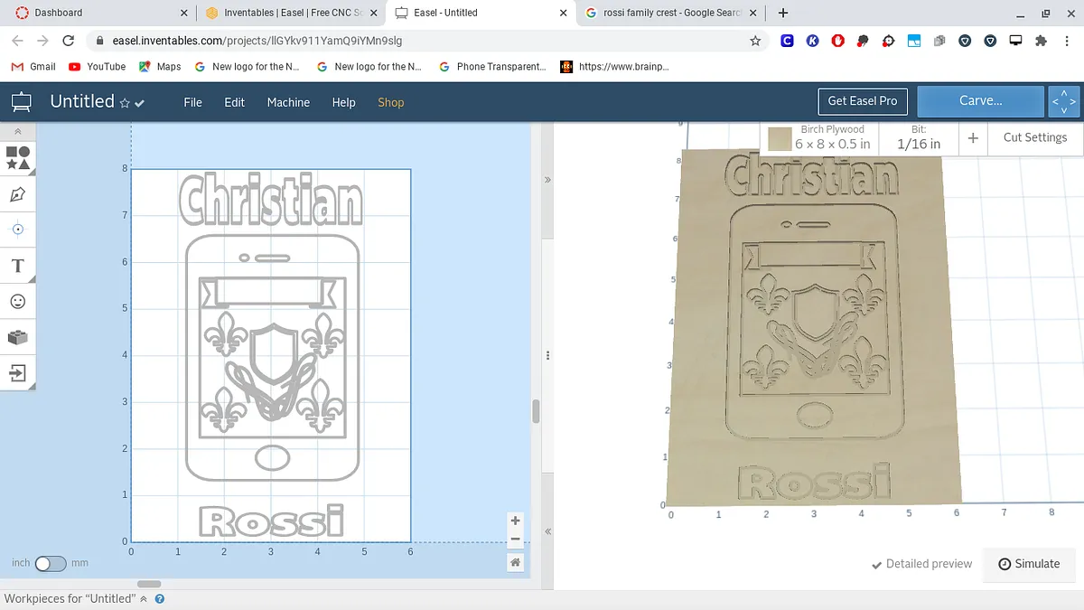Image resolution: width=1084 pixels, height=610 pixels.
Task: Select the Pen drawing tool
Action: pyautogui.click(x=18, y=194)
